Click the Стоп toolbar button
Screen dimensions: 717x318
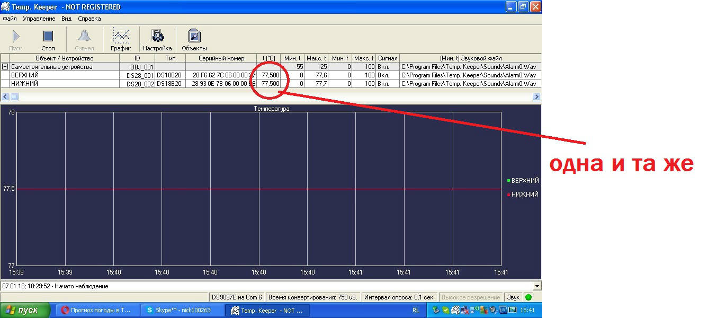pyautogui.click(x=48, y=39)
